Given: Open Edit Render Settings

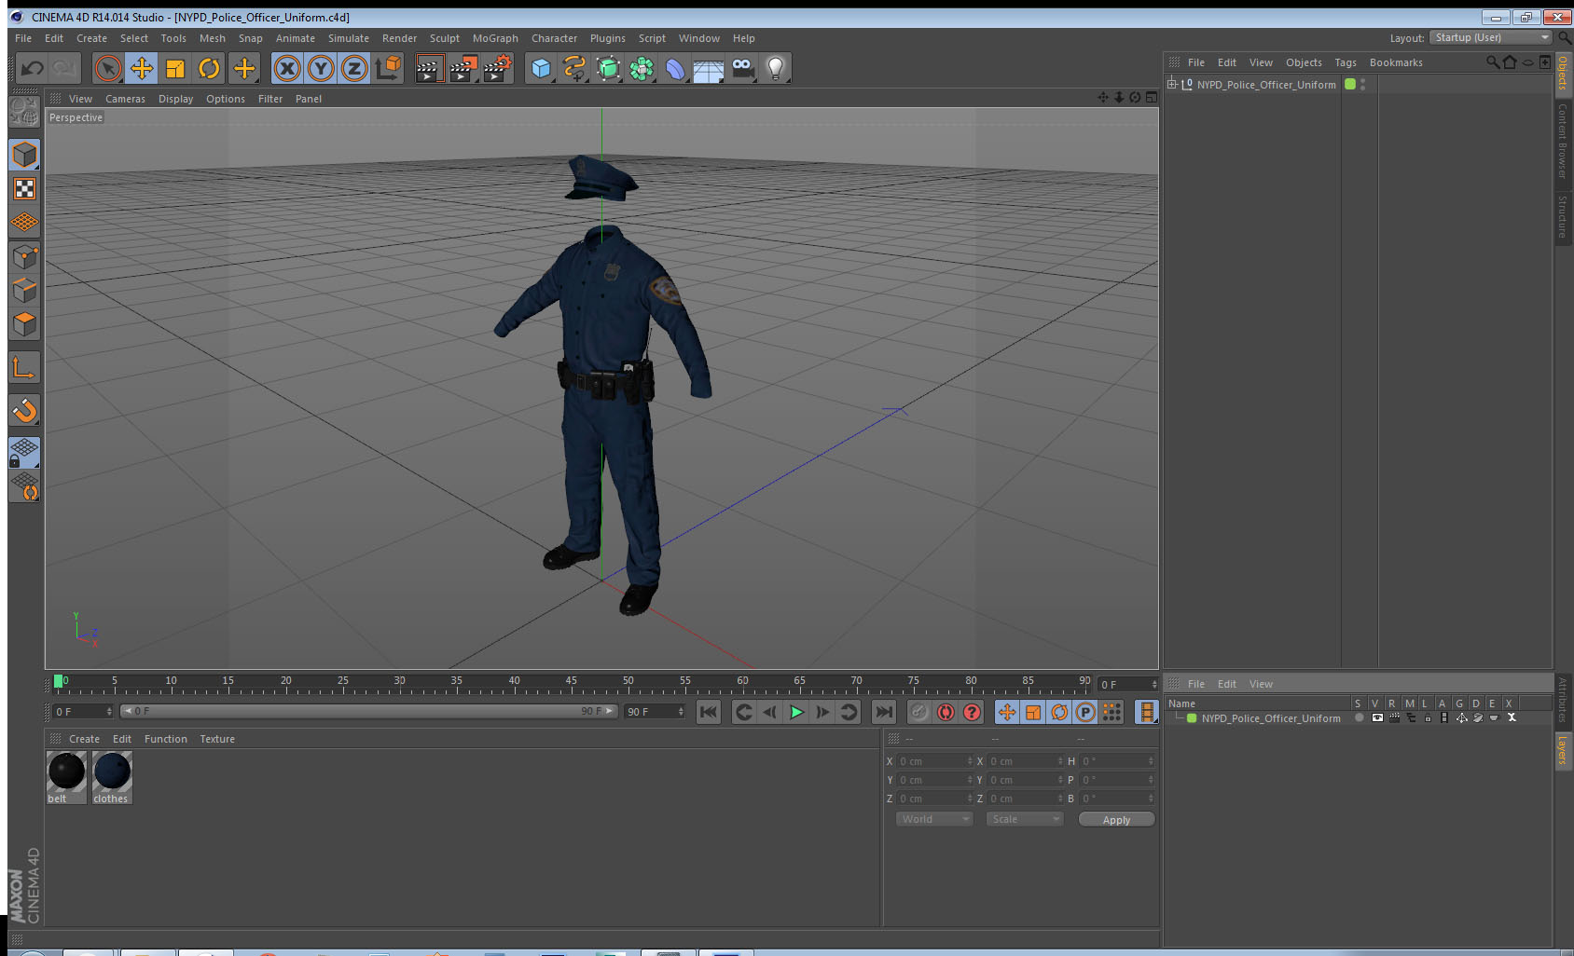Looking at the screenshot, I should coord(497,68).
